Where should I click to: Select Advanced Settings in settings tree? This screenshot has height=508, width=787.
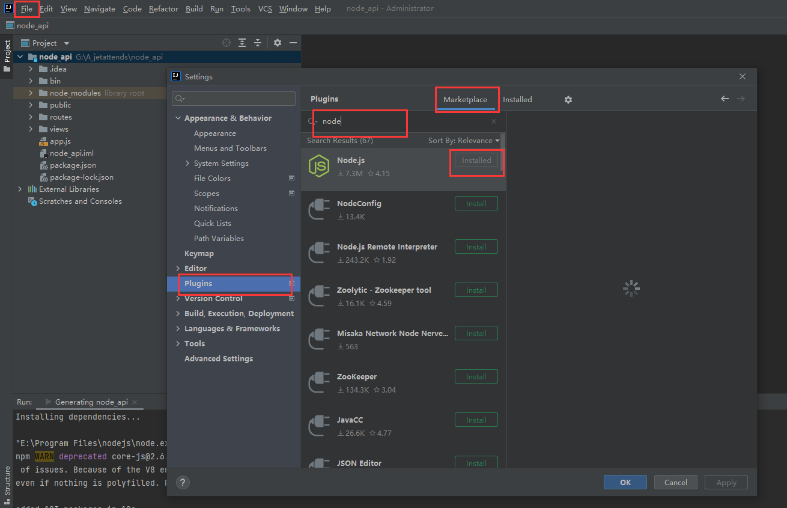[x=219, y=359]
